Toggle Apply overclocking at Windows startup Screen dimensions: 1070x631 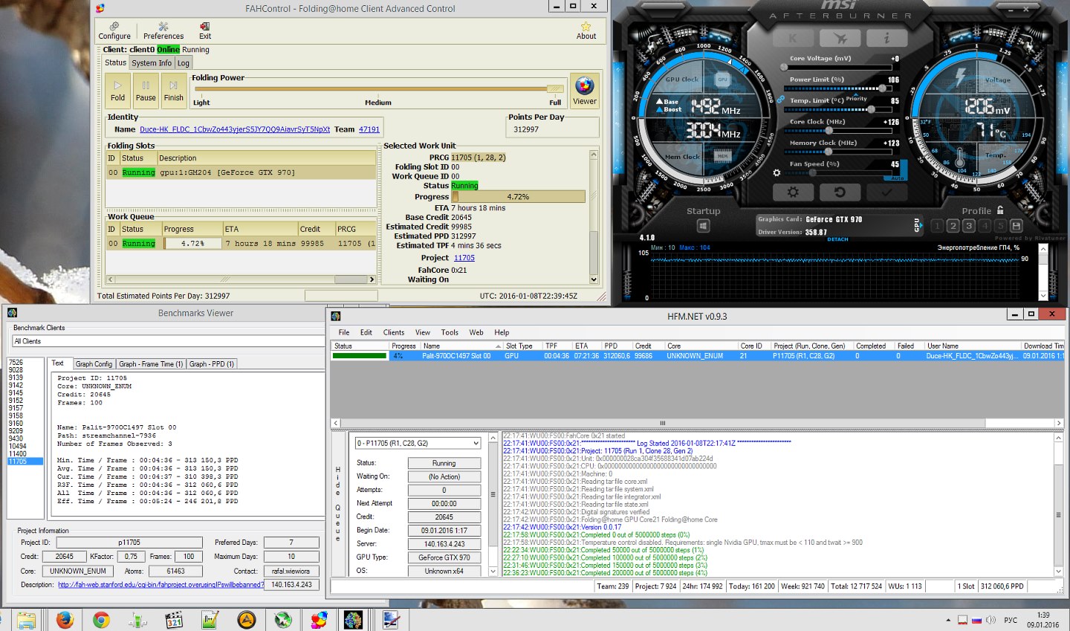pyautogui.click(x=703, y=226)
